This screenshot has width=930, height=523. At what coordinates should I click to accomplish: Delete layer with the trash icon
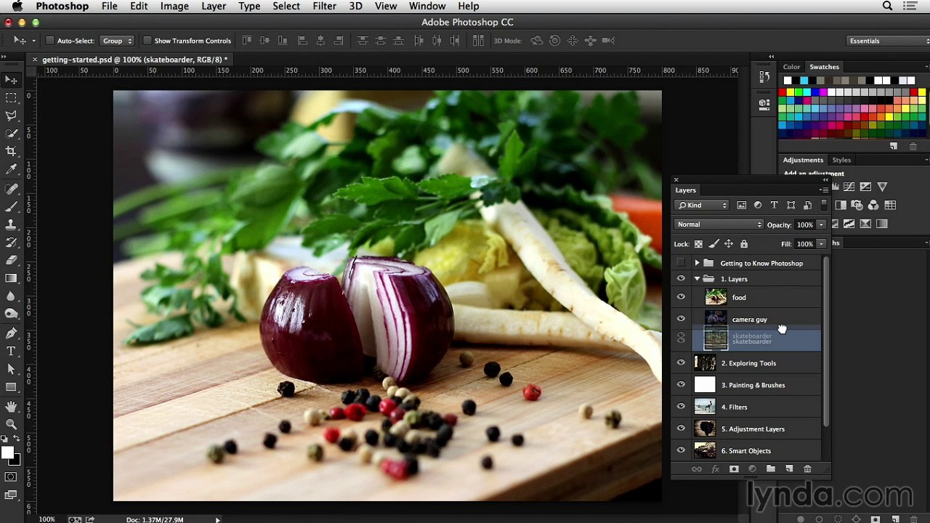[807, 469]
